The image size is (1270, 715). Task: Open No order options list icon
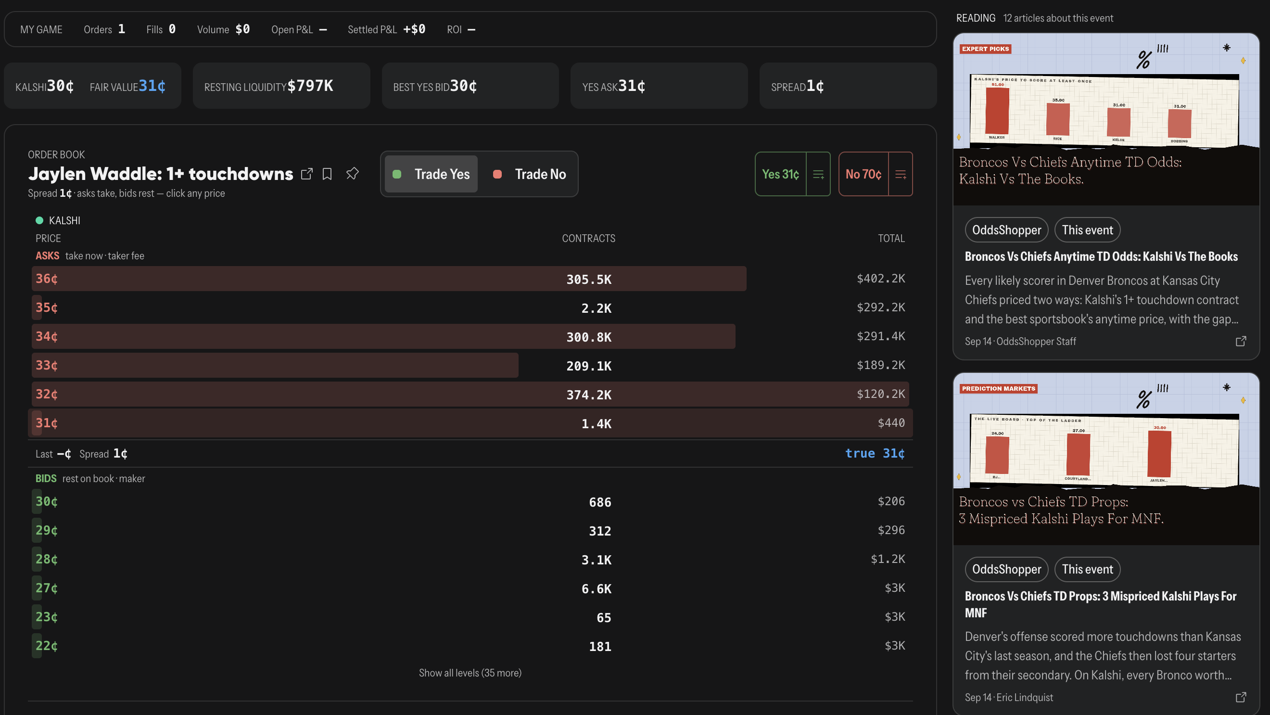click(901, 174)
